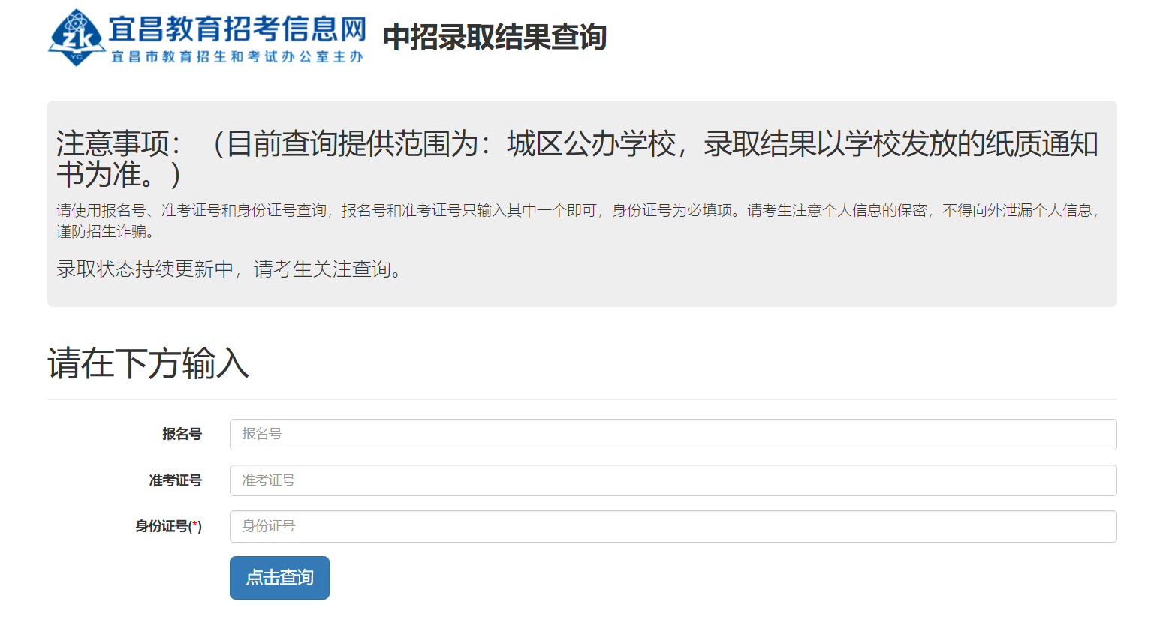Click the red required asterisk
The height and width of the screenshot is (620, 1151).
[x=195, y=526]
